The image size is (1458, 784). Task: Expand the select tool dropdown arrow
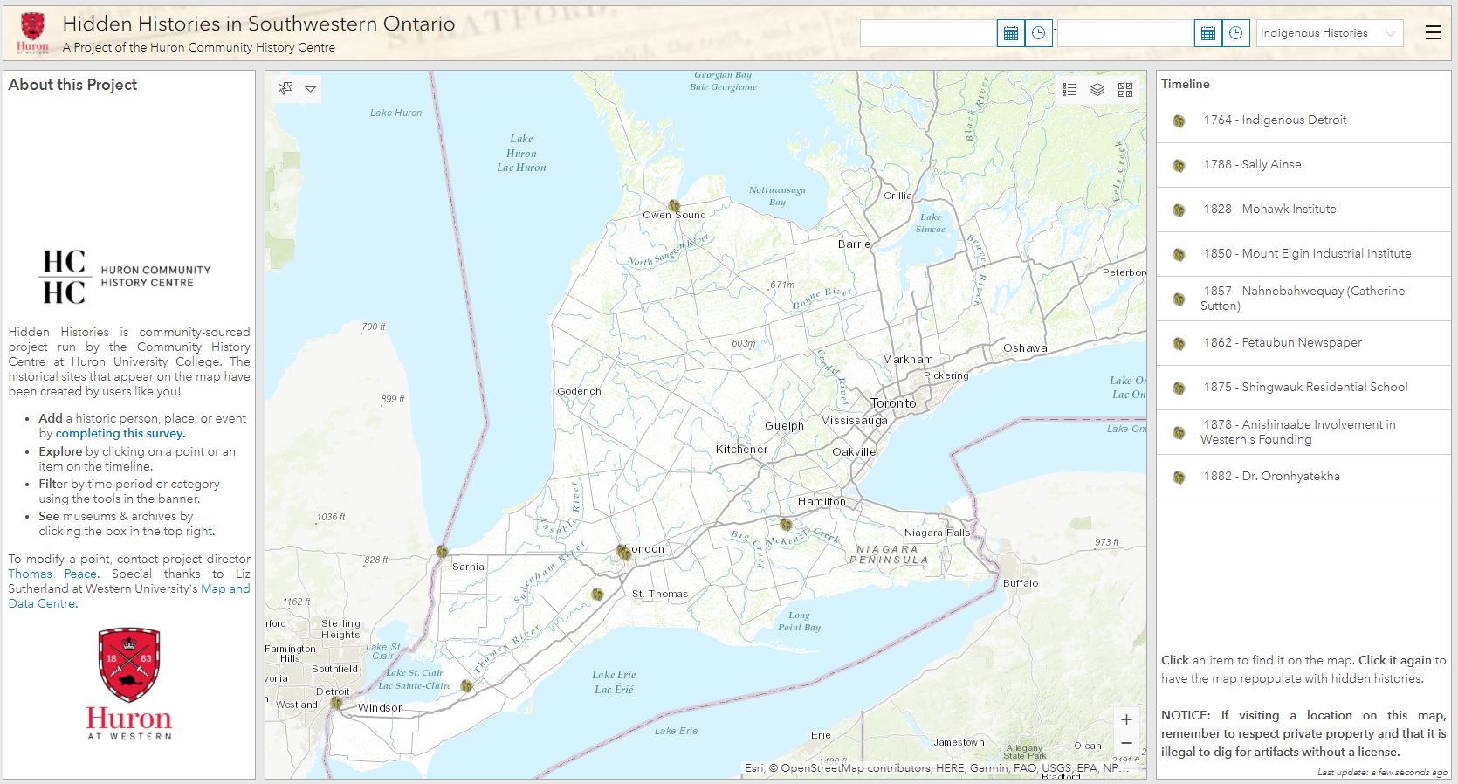tap(310, 89)
